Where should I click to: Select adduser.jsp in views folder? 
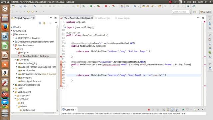coord(29,110)
